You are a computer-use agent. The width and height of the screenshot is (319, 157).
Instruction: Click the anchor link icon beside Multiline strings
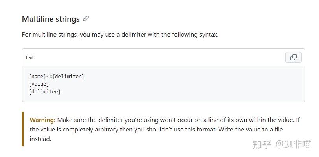[x=86, y=18]
